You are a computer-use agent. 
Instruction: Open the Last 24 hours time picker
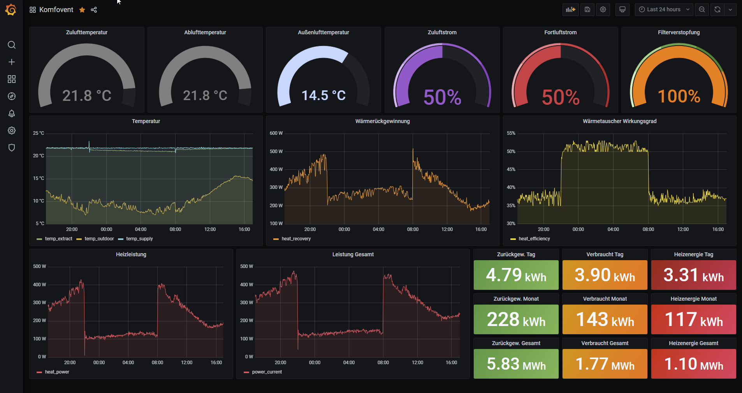664,10
